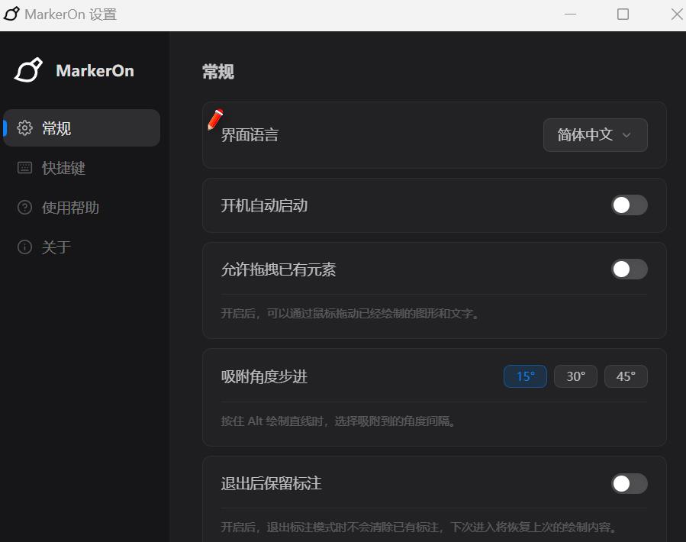Image resolution: width=686 pixels, height=542 pixels.
Task: Click the 常规 page heading
Action: pos(218,72)
